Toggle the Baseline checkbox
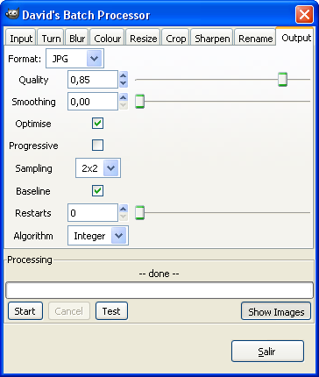This screenshot has width=319, height=377. (97, 191)
